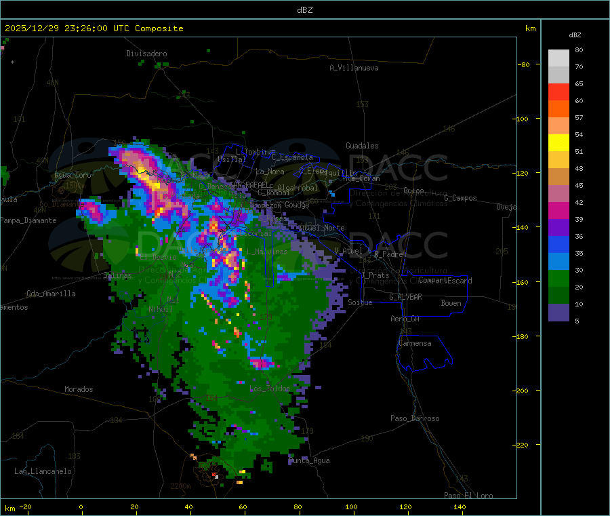610x516 pixels.
Task: Click the 'Pampa_Diamante' label
Action: point(28,220)
